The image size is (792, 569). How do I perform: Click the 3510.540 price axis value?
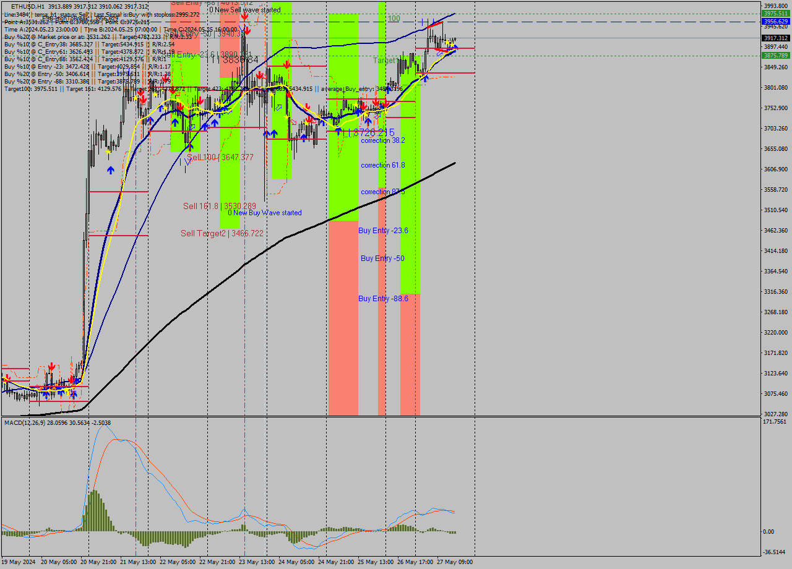776,210
